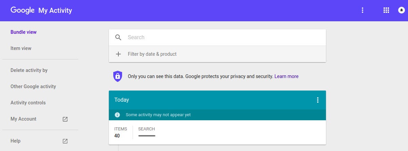The height and width of the screenshot is (151, 408).
Task: Expand Filter by date & product
Action: 152,54
